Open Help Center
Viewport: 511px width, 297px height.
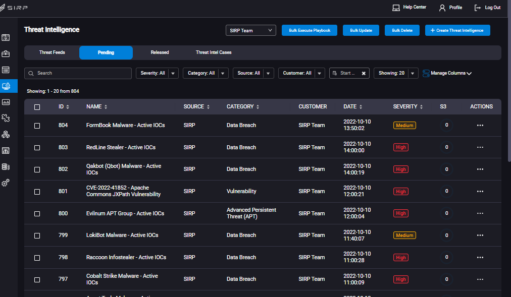pyautogui.click(x=410, y=7)
